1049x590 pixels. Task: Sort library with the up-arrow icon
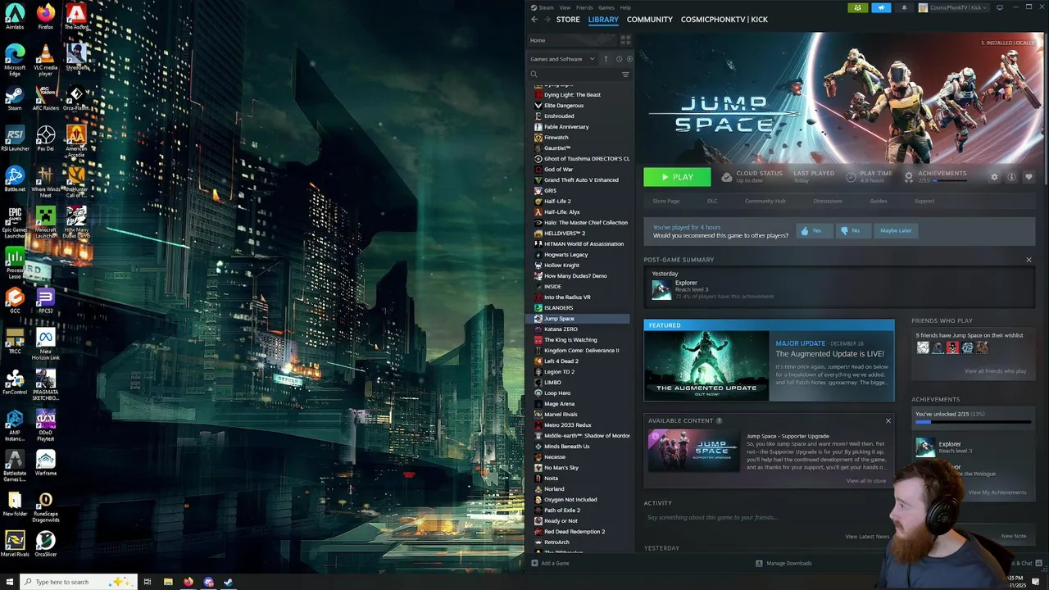pyautogui.click(x=606, y=59)
